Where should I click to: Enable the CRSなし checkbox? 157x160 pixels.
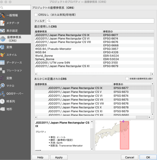click(36, 15)
